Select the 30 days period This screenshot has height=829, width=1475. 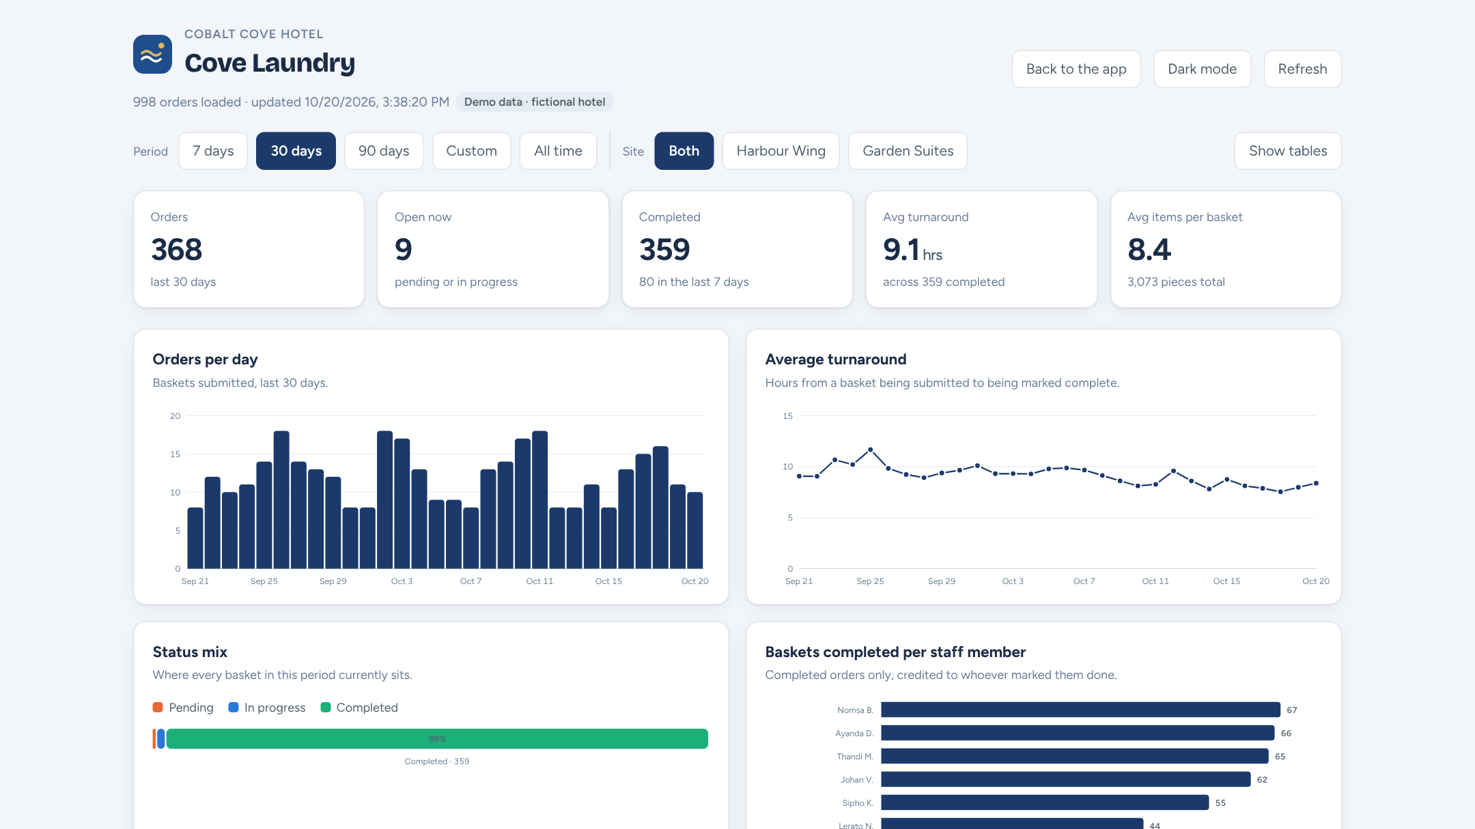296,151
